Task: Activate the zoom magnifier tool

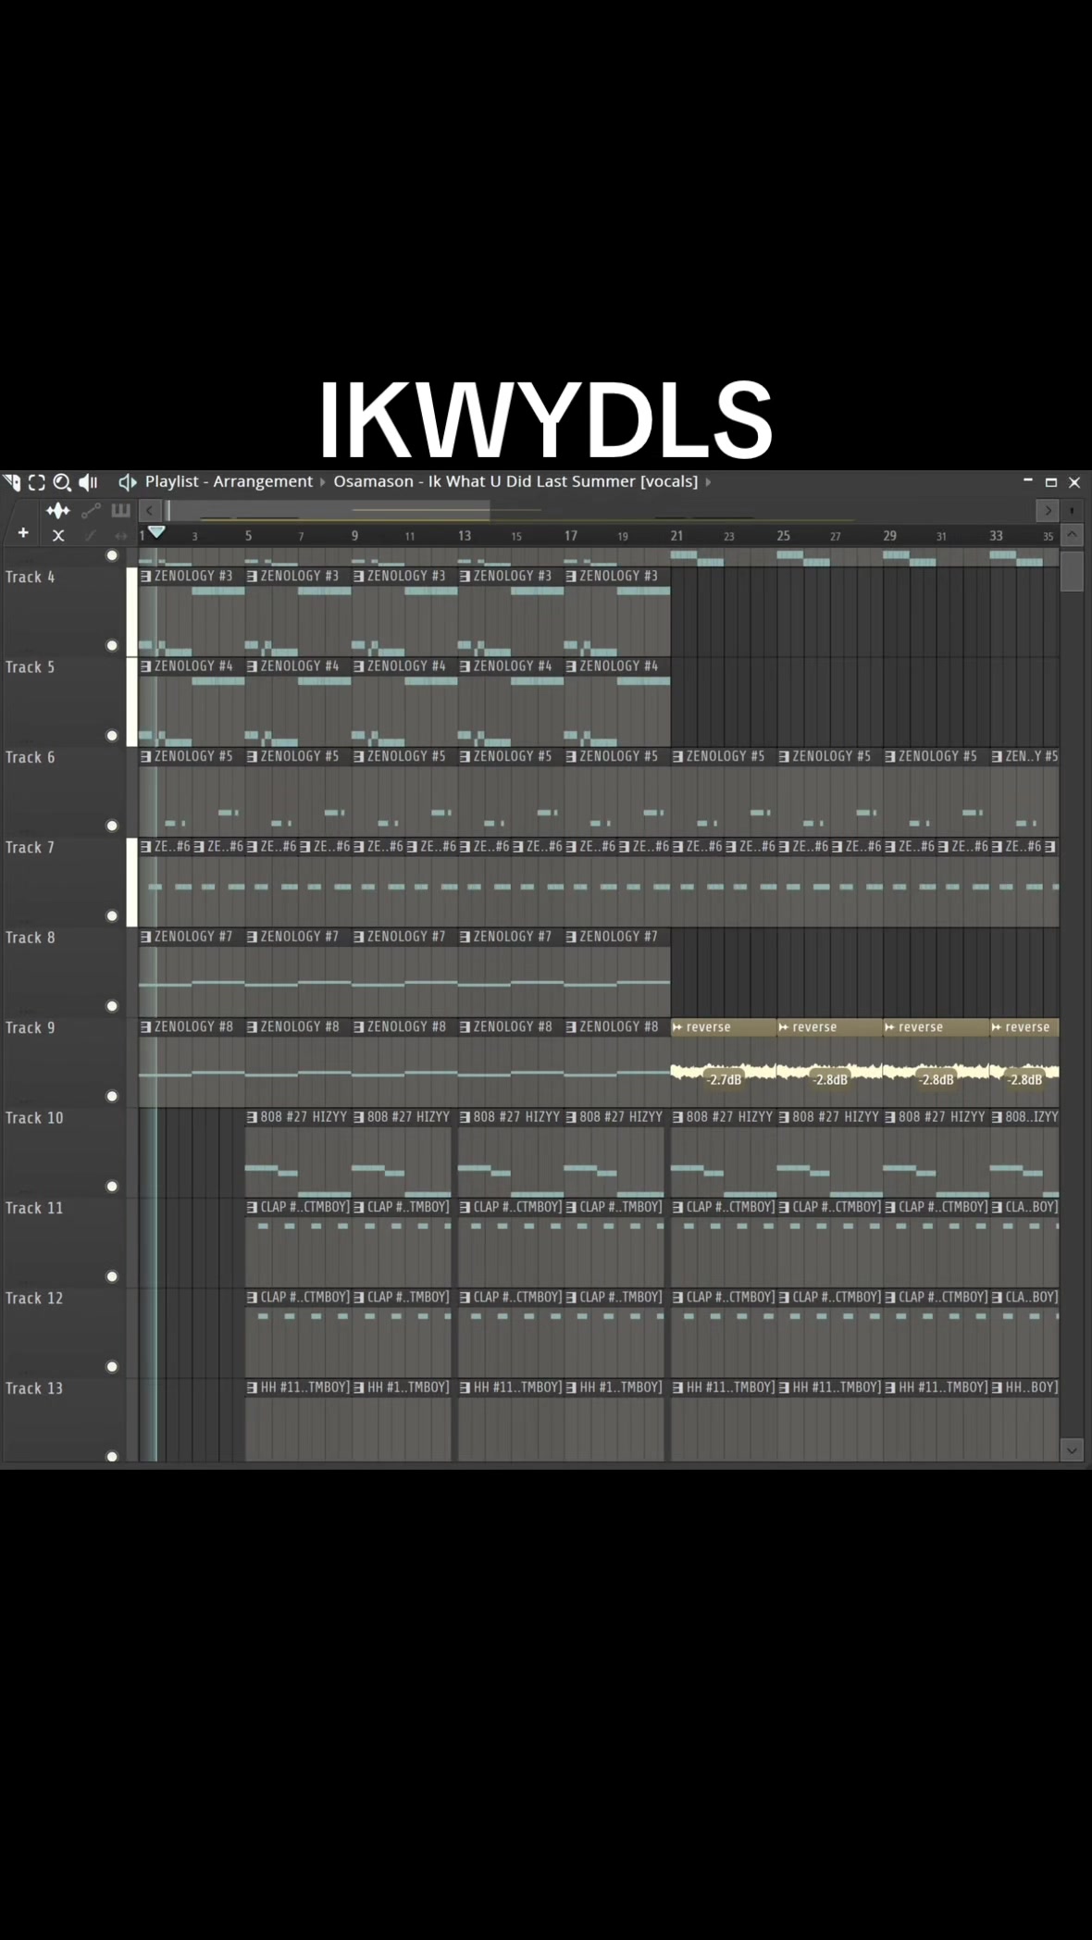Action: (62, 481)
